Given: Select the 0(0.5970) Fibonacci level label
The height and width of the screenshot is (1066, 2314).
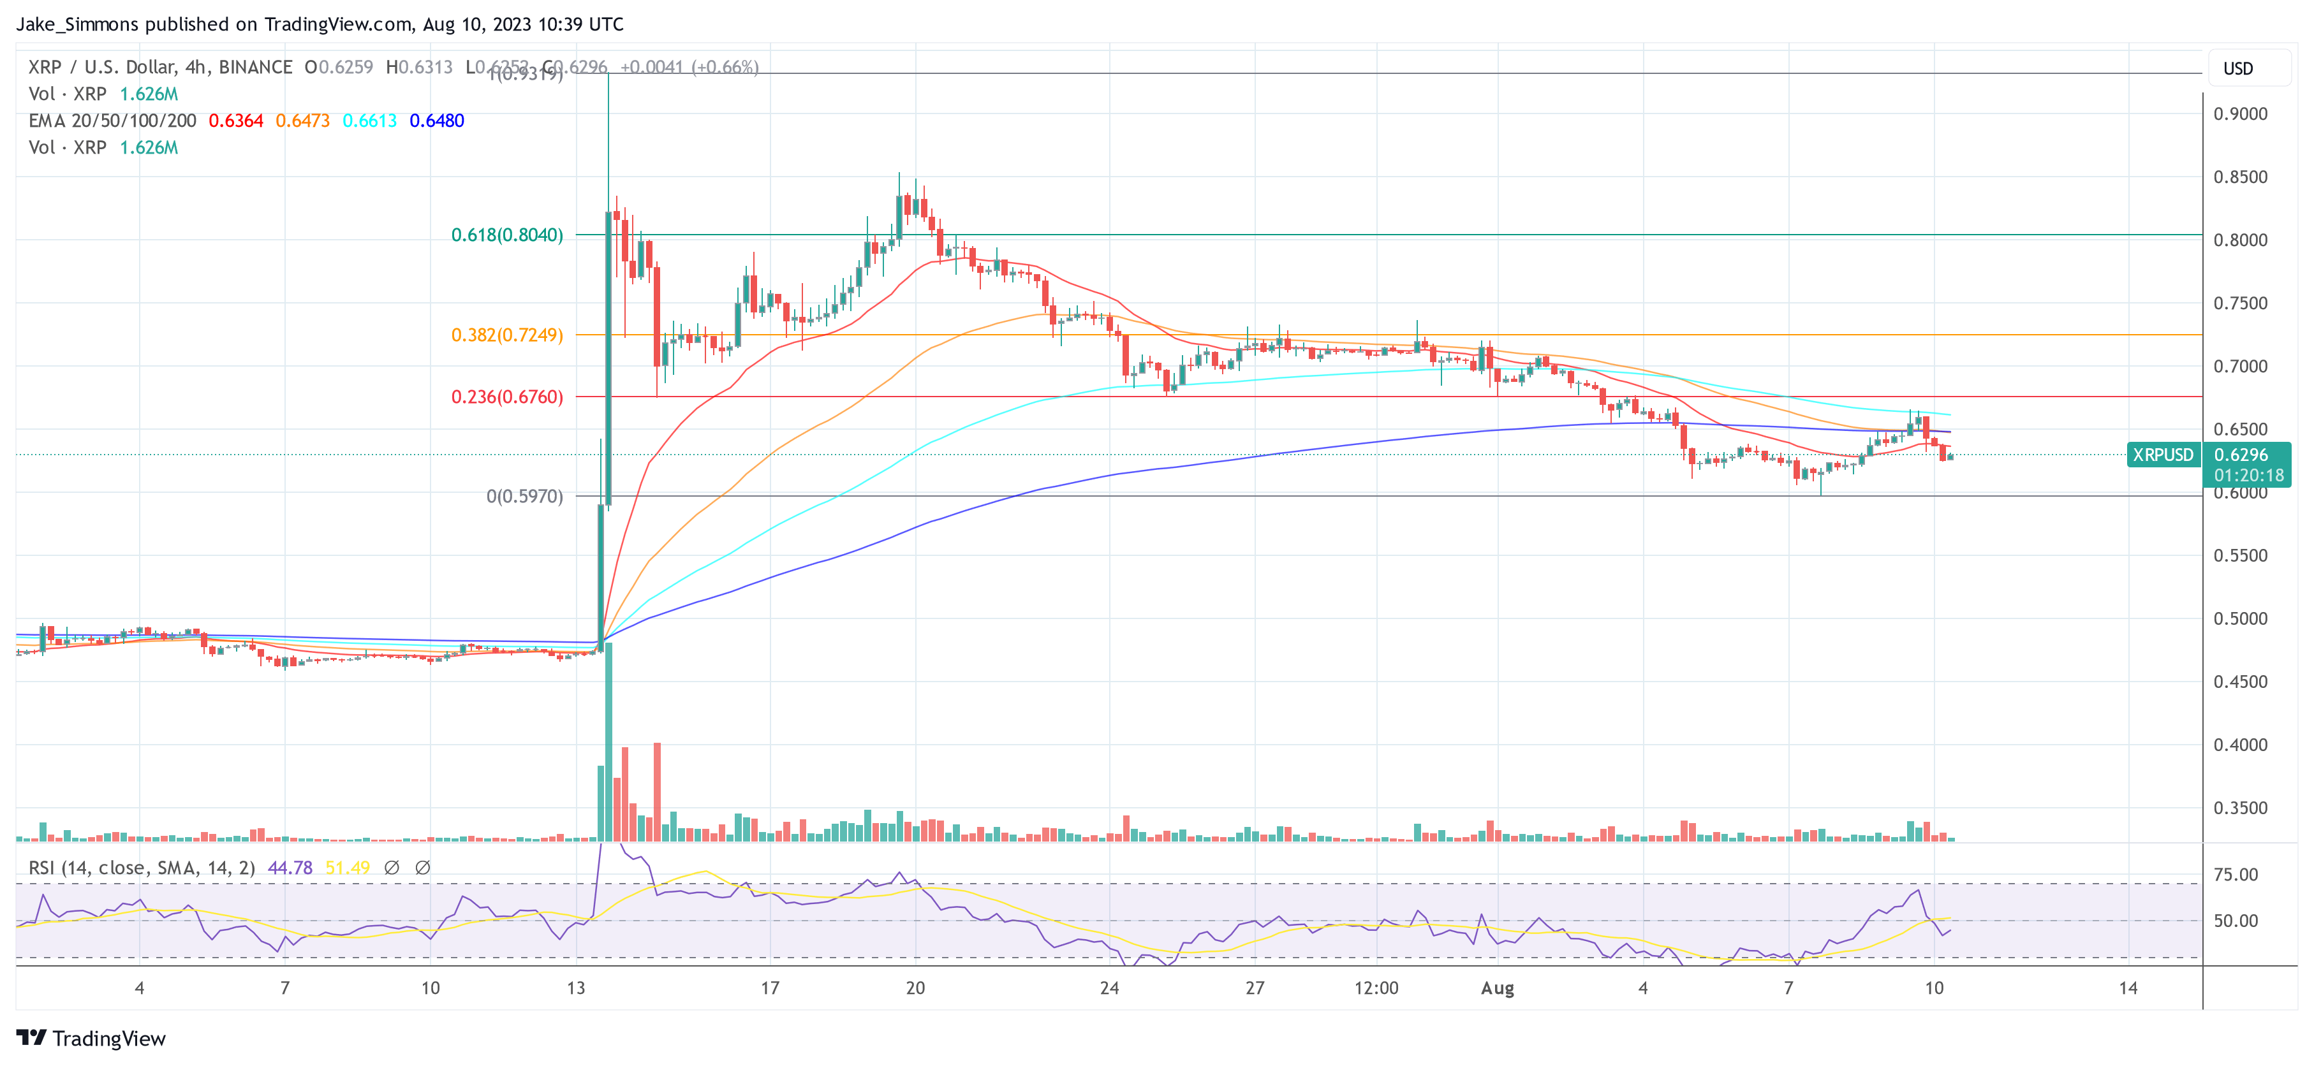Looking at the screenshot, I should point(524,496).
